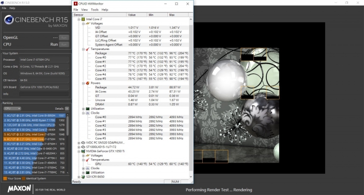
Task: Click the Cinebench render preview image
Action: point(236,105)
